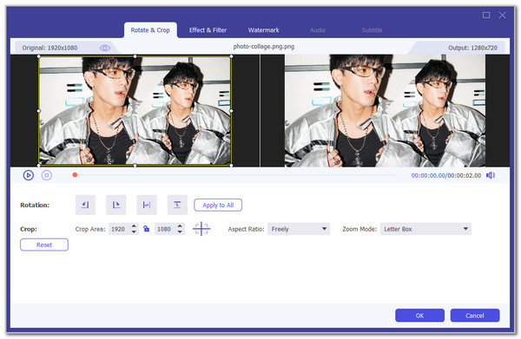Click the Output: 1280x720 label
Viewport: 521px width, 339px height.
473,48
